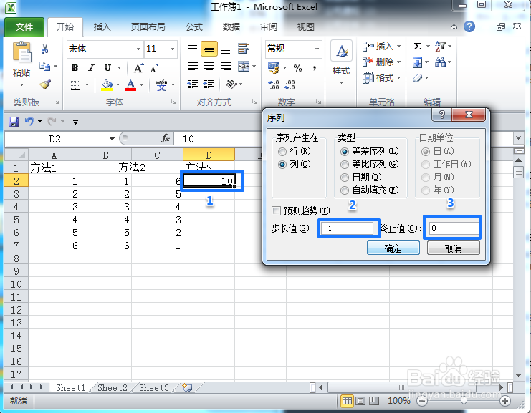Decrease indent
This screenshot has width=531, height=413.
[x=193, y=84]
